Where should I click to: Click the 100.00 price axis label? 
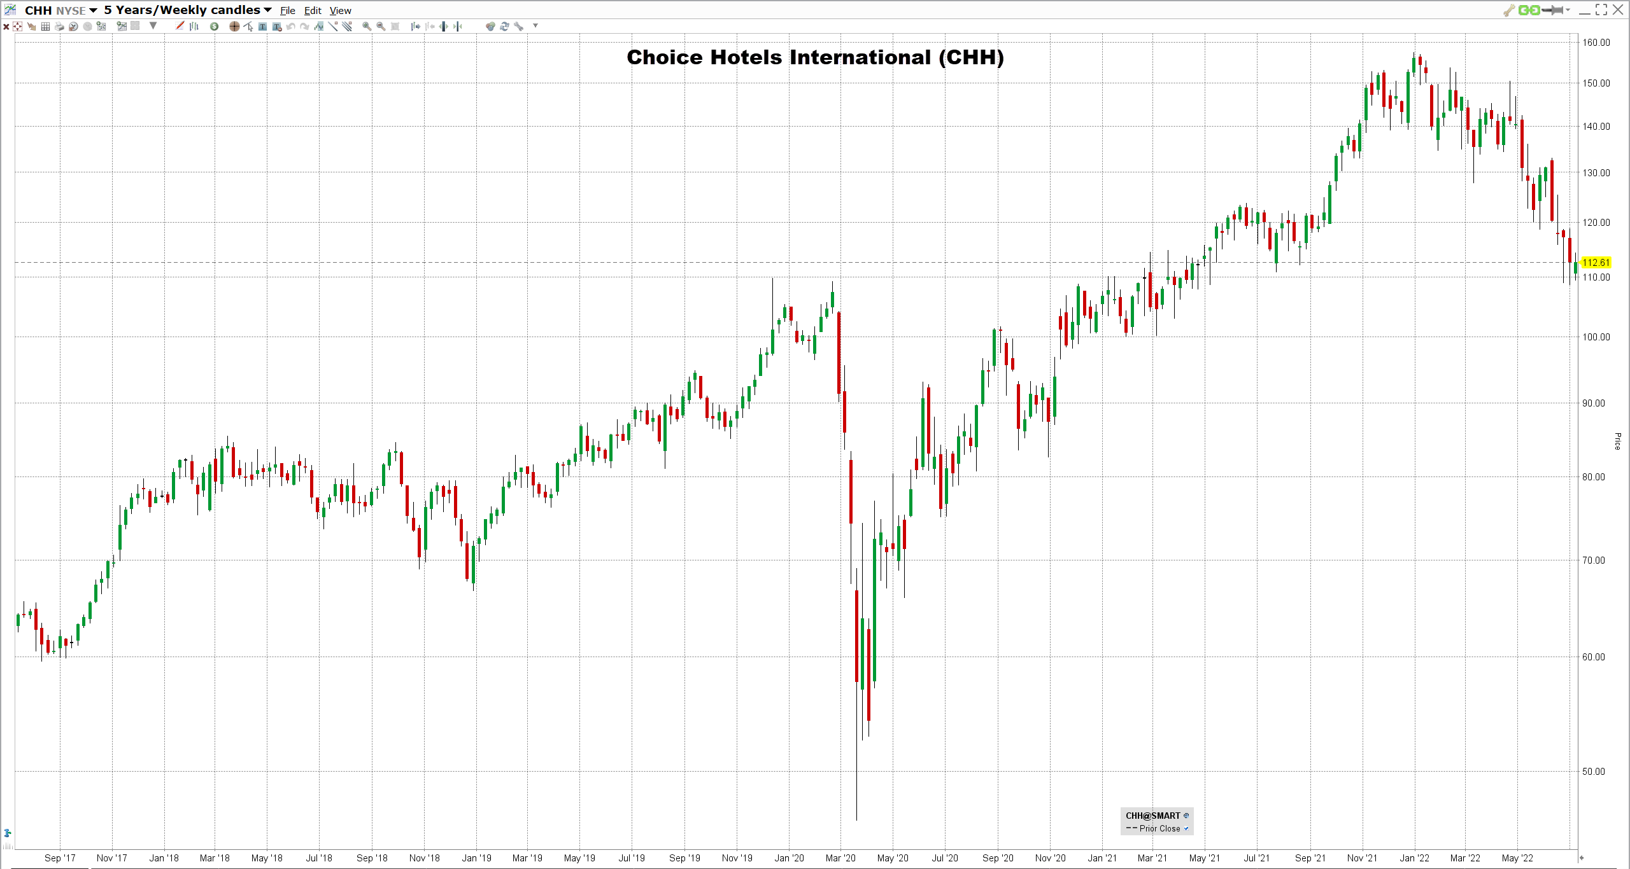tap(1596, 337)
